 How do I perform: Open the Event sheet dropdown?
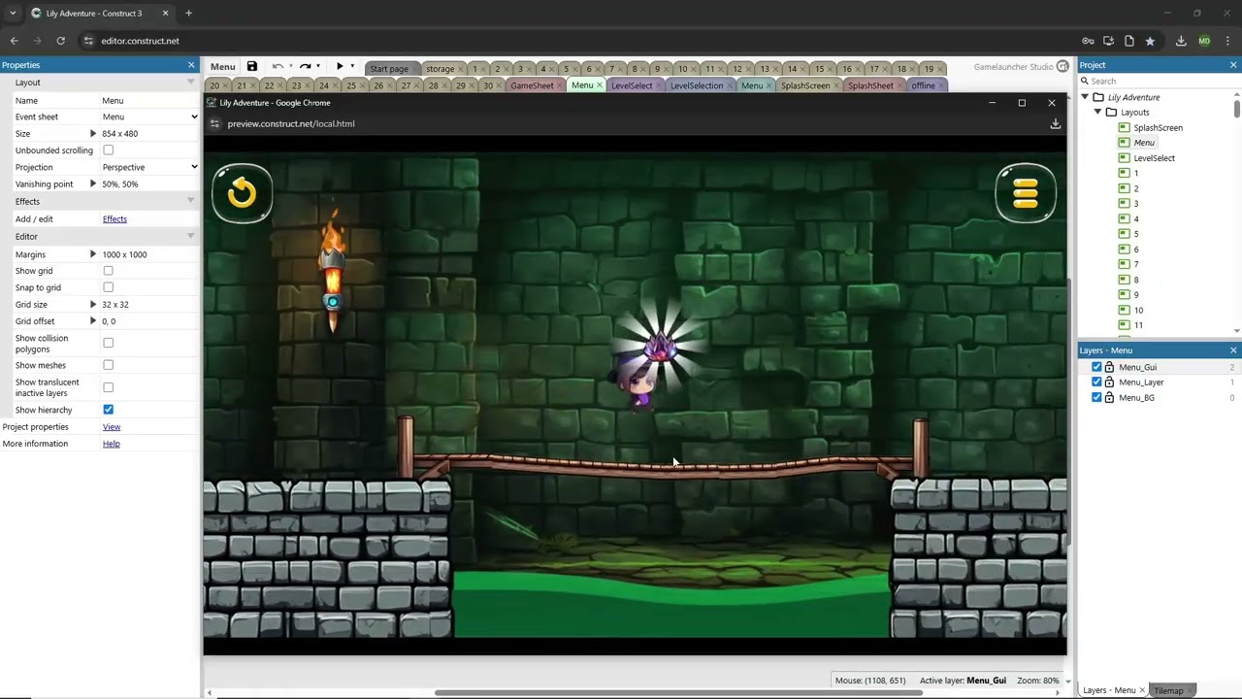149,116
